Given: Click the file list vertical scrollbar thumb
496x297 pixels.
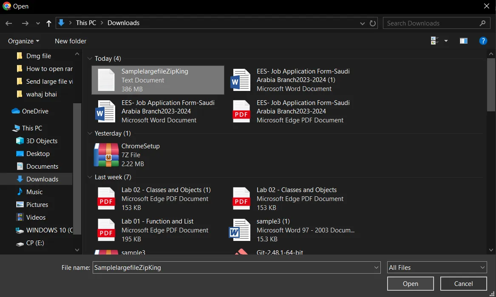Looking at the screenshot, I should 491,85.
